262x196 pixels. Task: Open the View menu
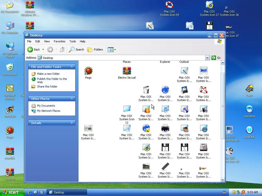point(47,41)
